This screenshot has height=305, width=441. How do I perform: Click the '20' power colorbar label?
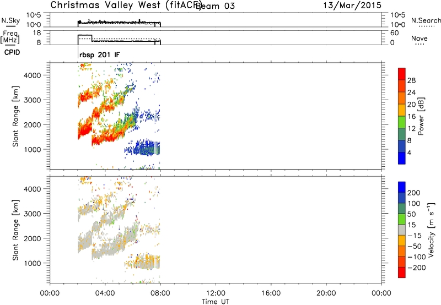coord(411,105)
